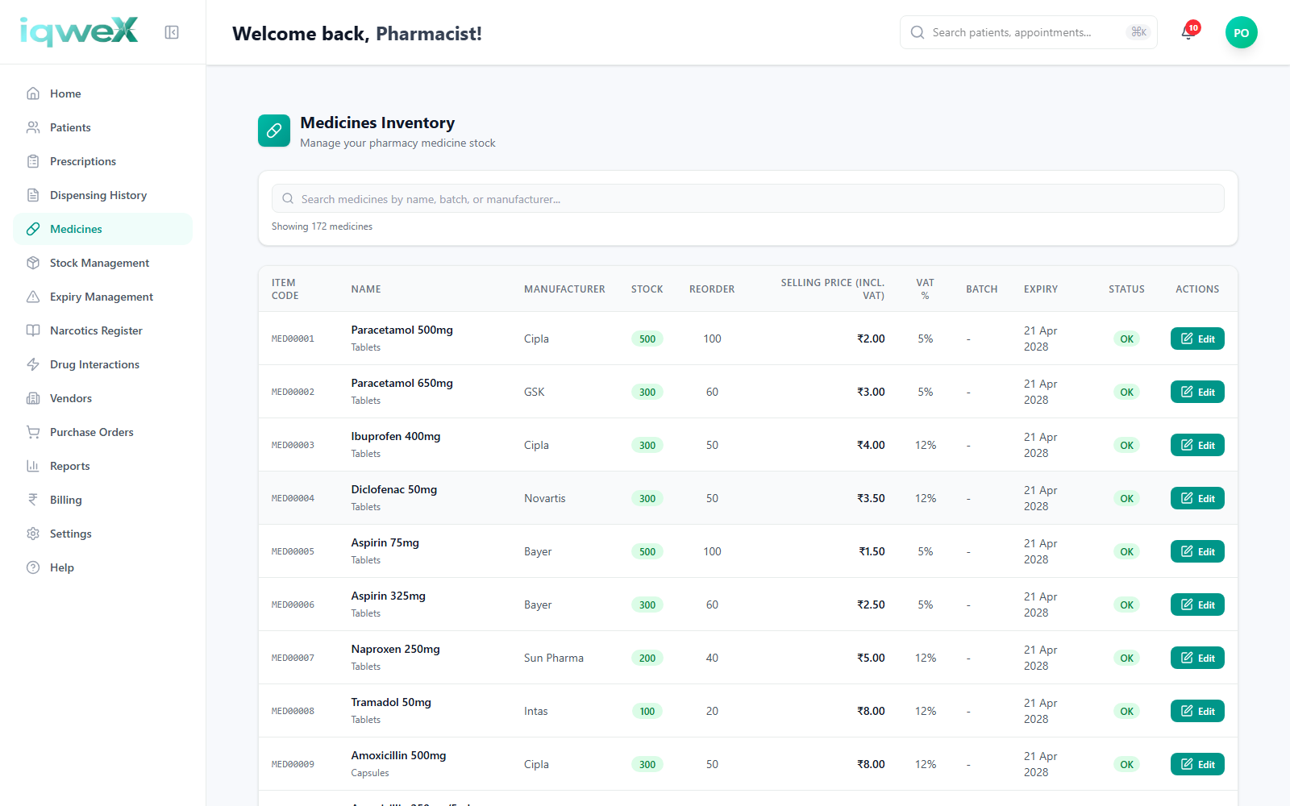
Task: Click the Help question mark icon
Action: (33, 567)
